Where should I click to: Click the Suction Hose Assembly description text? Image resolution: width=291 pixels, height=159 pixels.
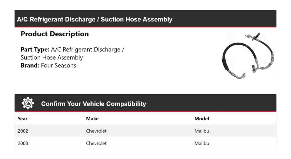point(52,57)
